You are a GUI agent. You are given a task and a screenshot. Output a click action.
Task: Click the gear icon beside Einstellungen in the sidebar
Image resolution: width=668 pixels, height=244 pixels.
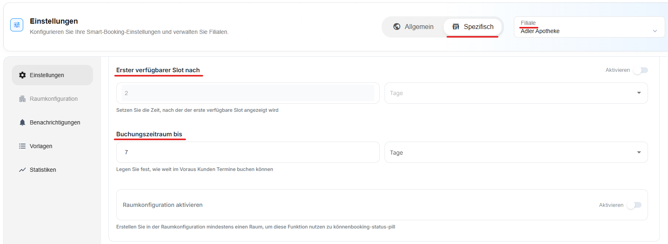coord(22,75)
